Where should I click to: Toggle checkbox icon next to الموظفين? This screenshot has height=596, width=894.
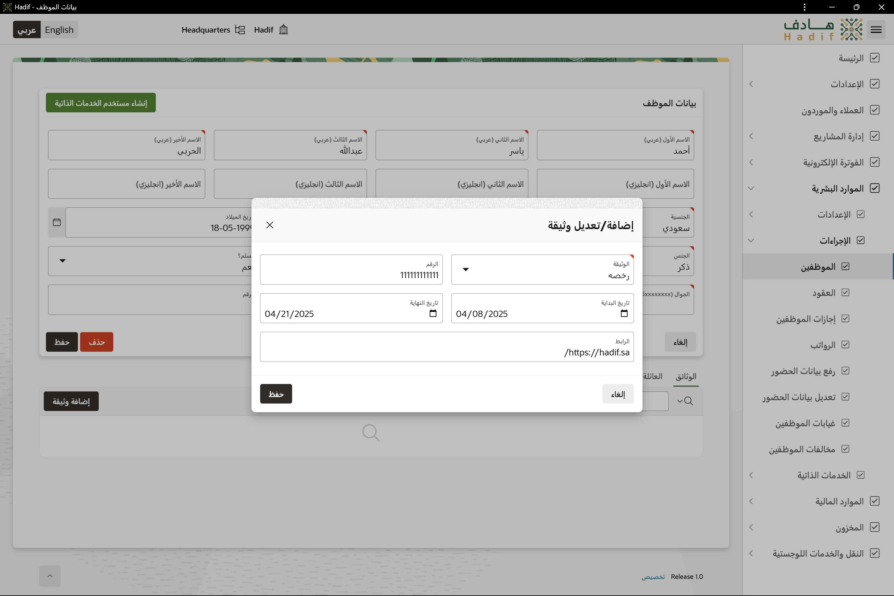845,266
